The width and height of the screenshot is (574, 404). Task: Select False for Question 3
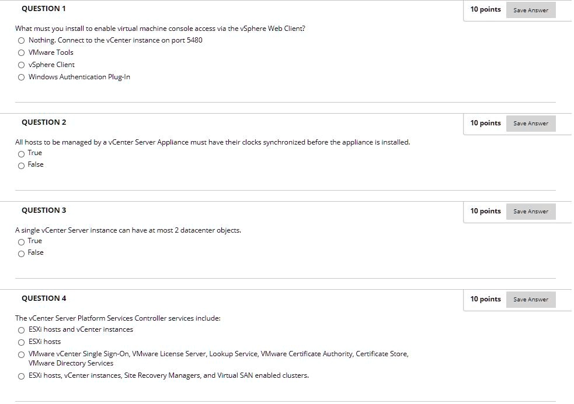point(21,254)
